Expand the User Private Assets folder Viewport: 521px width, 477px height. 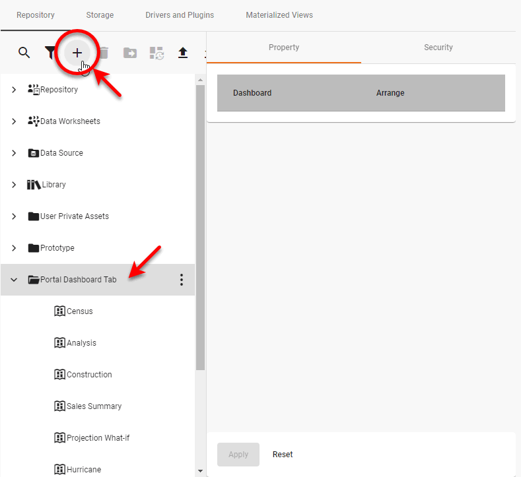click(14, 216)
